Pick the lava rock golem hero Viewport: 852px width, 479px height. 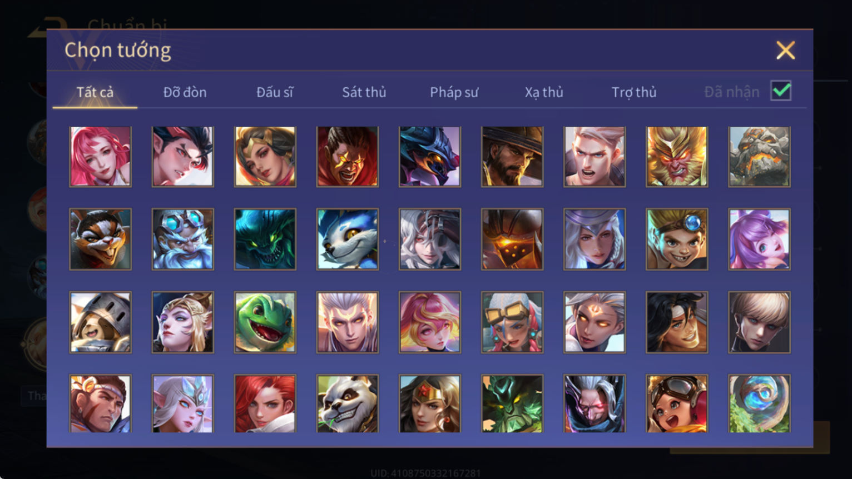click(759, 157)
